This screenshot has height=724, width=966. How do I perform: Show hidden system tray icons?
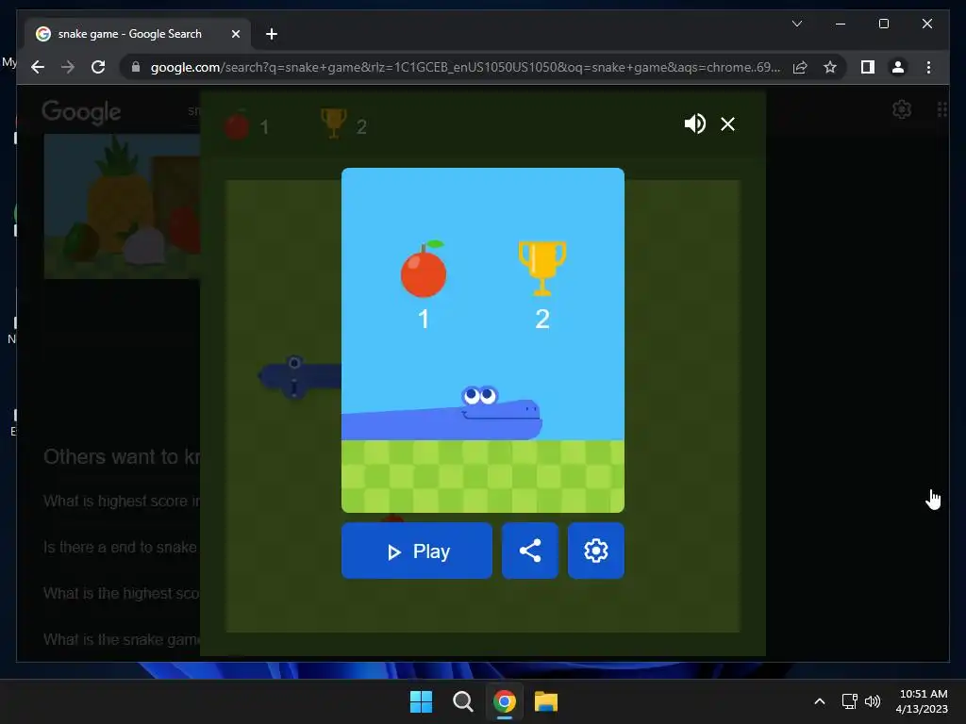820,701
